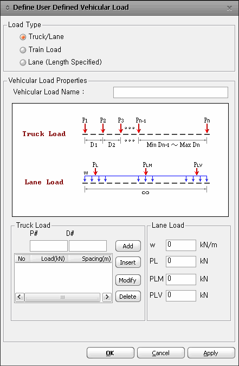This screenshot has width=239, height=366.
Task: Click the Delete button
Action: coord(128,297)
